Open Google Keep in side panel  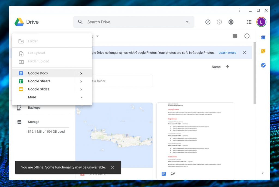coord(263,51)
